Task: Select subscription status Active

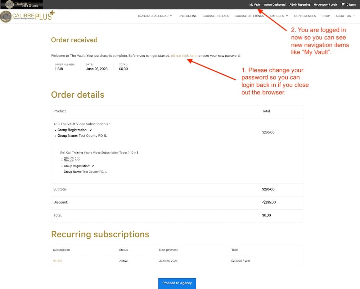Action: coord(123,261)
